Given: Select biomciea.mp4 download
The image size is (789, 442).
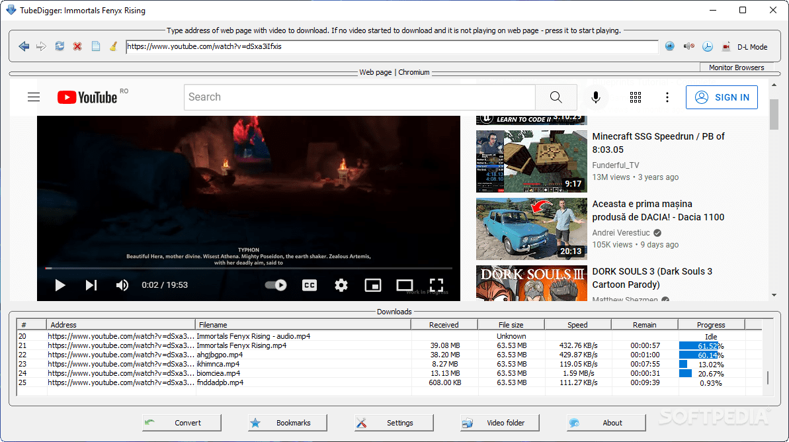Looking at the screenshot, I should coord(389,374).
